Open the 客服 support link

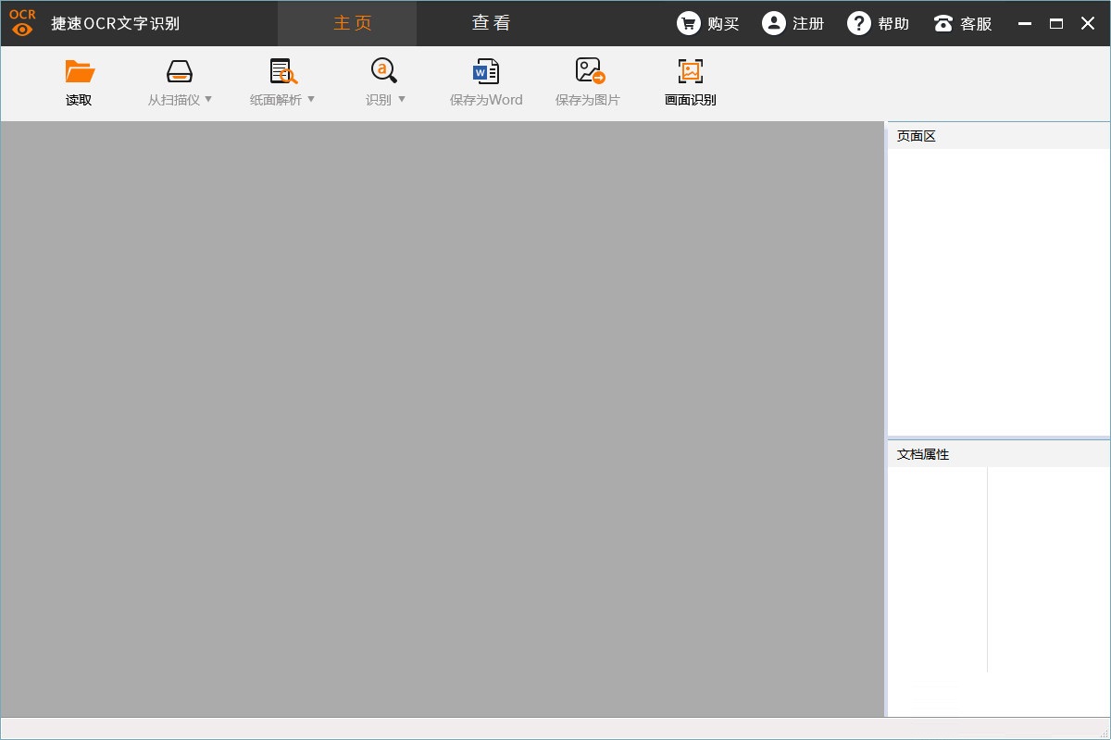coord(976,24)
